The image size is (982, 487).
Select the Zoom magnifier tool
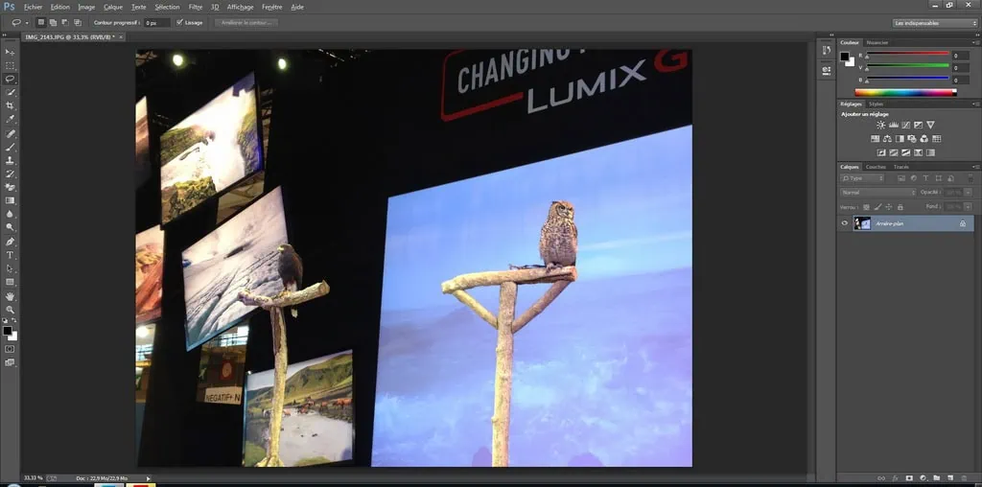pos(11,310)
